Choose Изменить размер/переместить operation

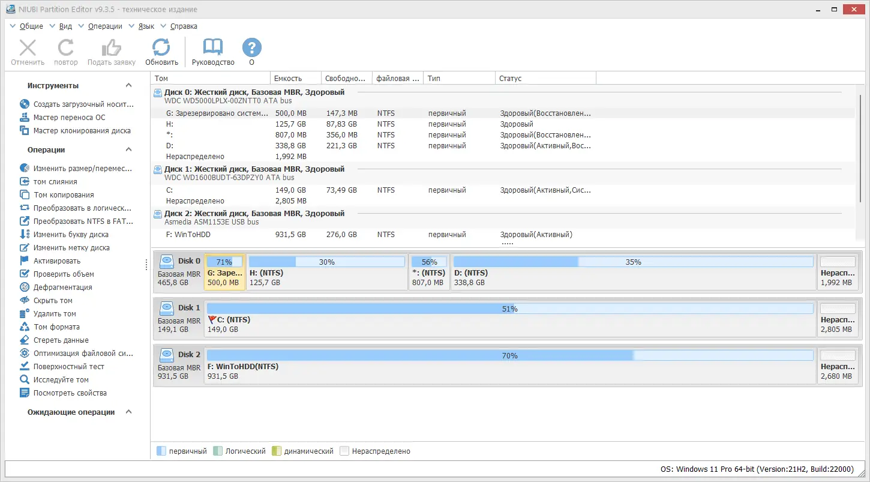[x=76, y=169]
